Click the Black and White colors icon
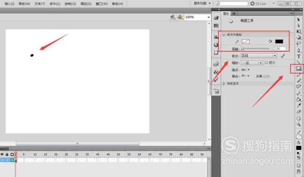 pos(298,153)
